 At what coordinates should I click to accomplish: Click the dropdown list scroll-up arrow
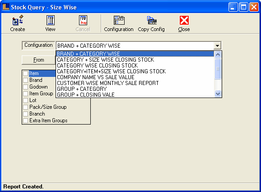[218, 54]
